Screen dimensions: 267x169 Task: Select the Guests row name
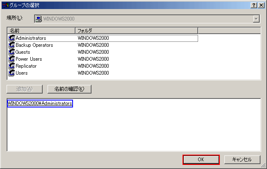coord(23,52)
